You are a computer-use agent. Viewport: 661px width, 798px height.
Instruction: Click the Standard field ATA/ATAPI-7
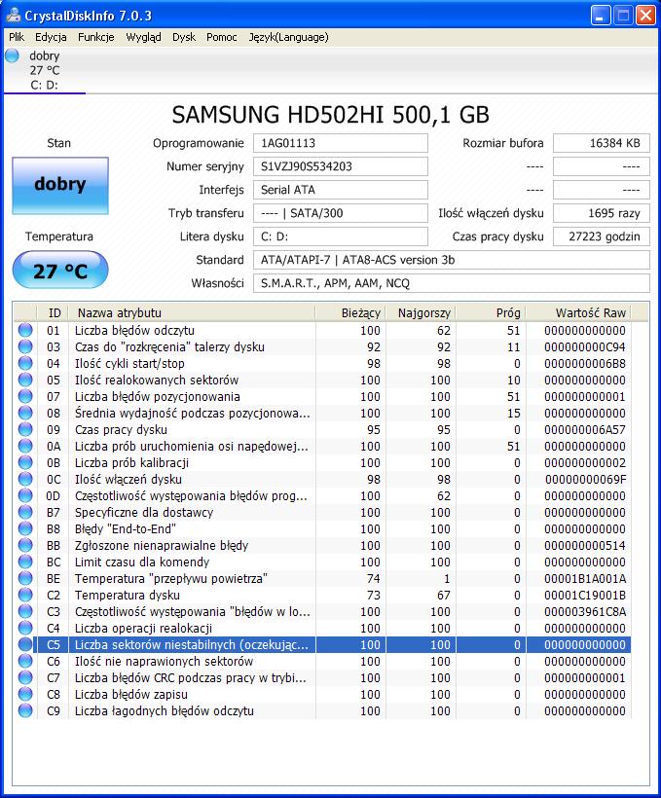451,260
